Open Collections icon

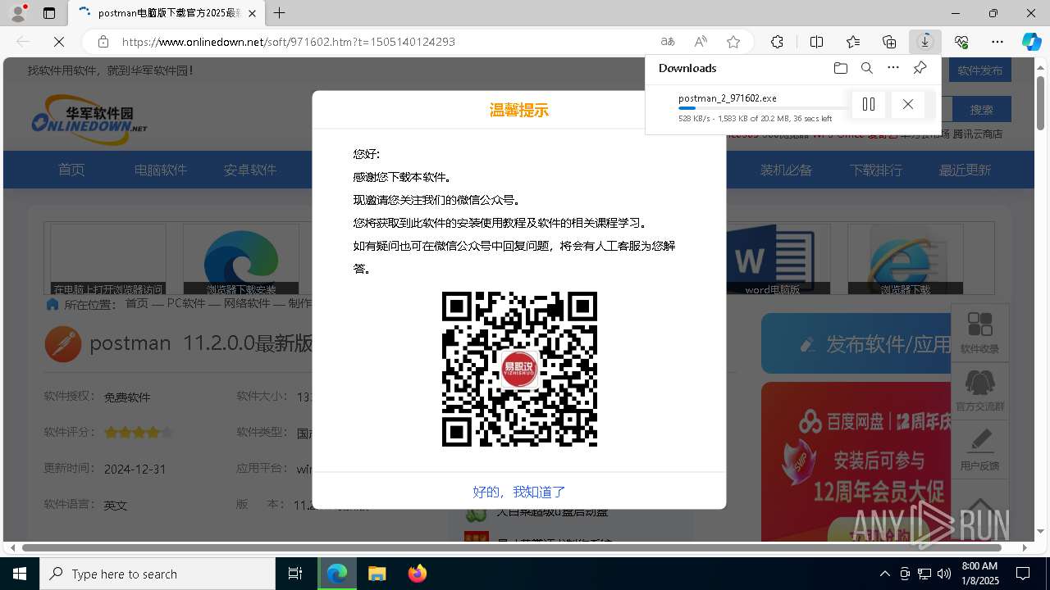pyautogui.click(x=889, y=42)
